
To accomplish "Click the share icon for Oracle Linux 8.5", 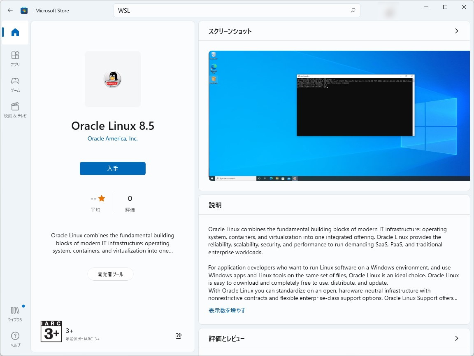I will coord(179,336).
